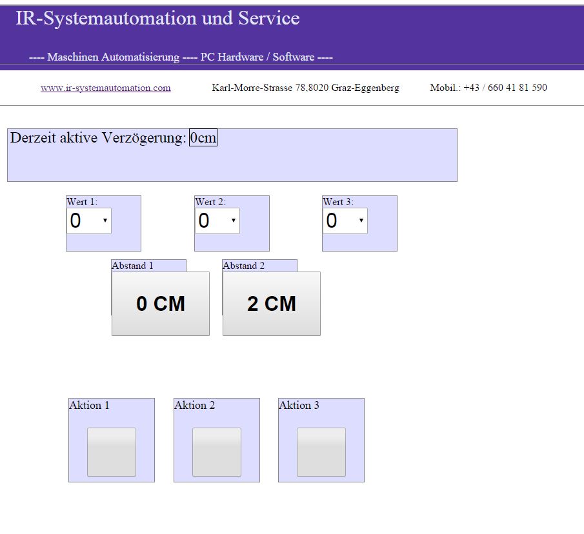Click the 'Aktion 2' label
Viewport: 584px width, 534px height.
[x=195, y=405]
